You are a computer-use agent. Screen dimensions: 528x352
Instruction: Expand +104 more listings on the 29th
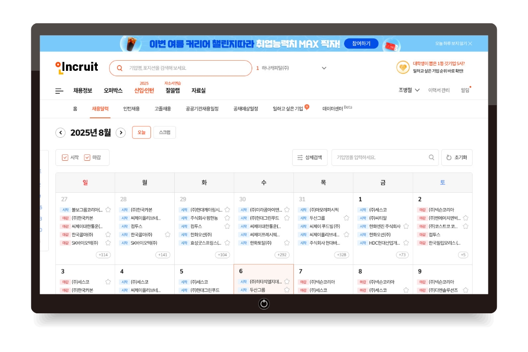tap(223, 255)
